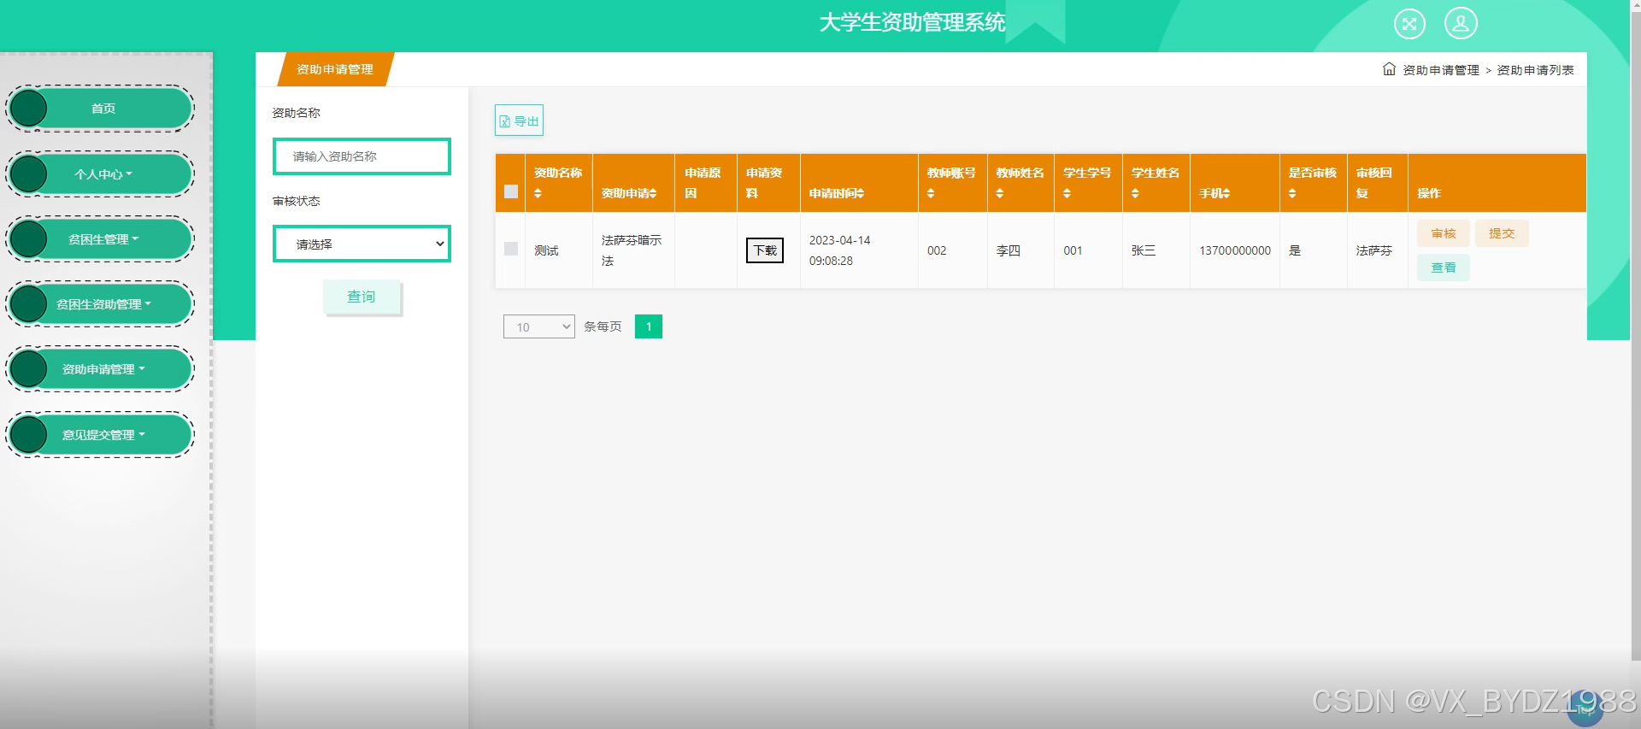Sort by 是否审核 column arrows
Screen dimensions: 1641x729
(1292, 194)
